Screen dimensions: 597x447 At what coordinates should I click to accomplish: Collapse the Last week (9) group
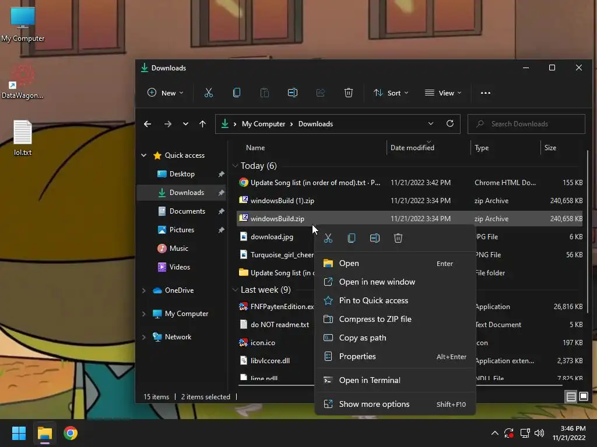pos(235,290)
